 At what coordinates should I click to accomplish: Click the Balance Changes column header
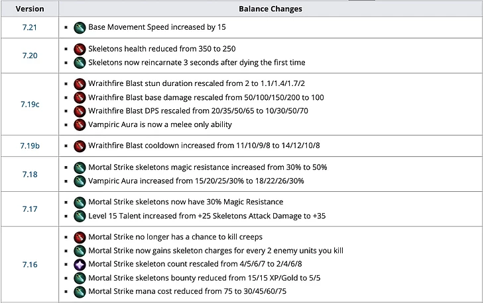[x=270, y=9]
